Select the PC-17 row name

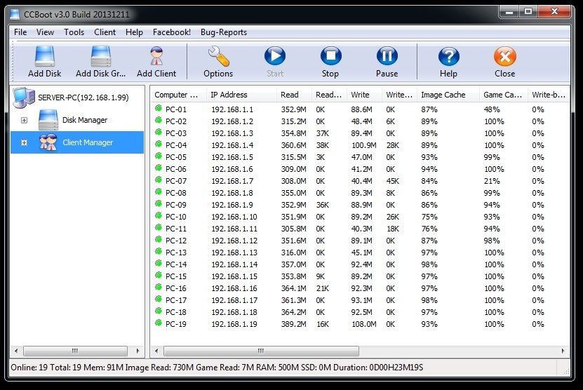(x=176, y=300)
